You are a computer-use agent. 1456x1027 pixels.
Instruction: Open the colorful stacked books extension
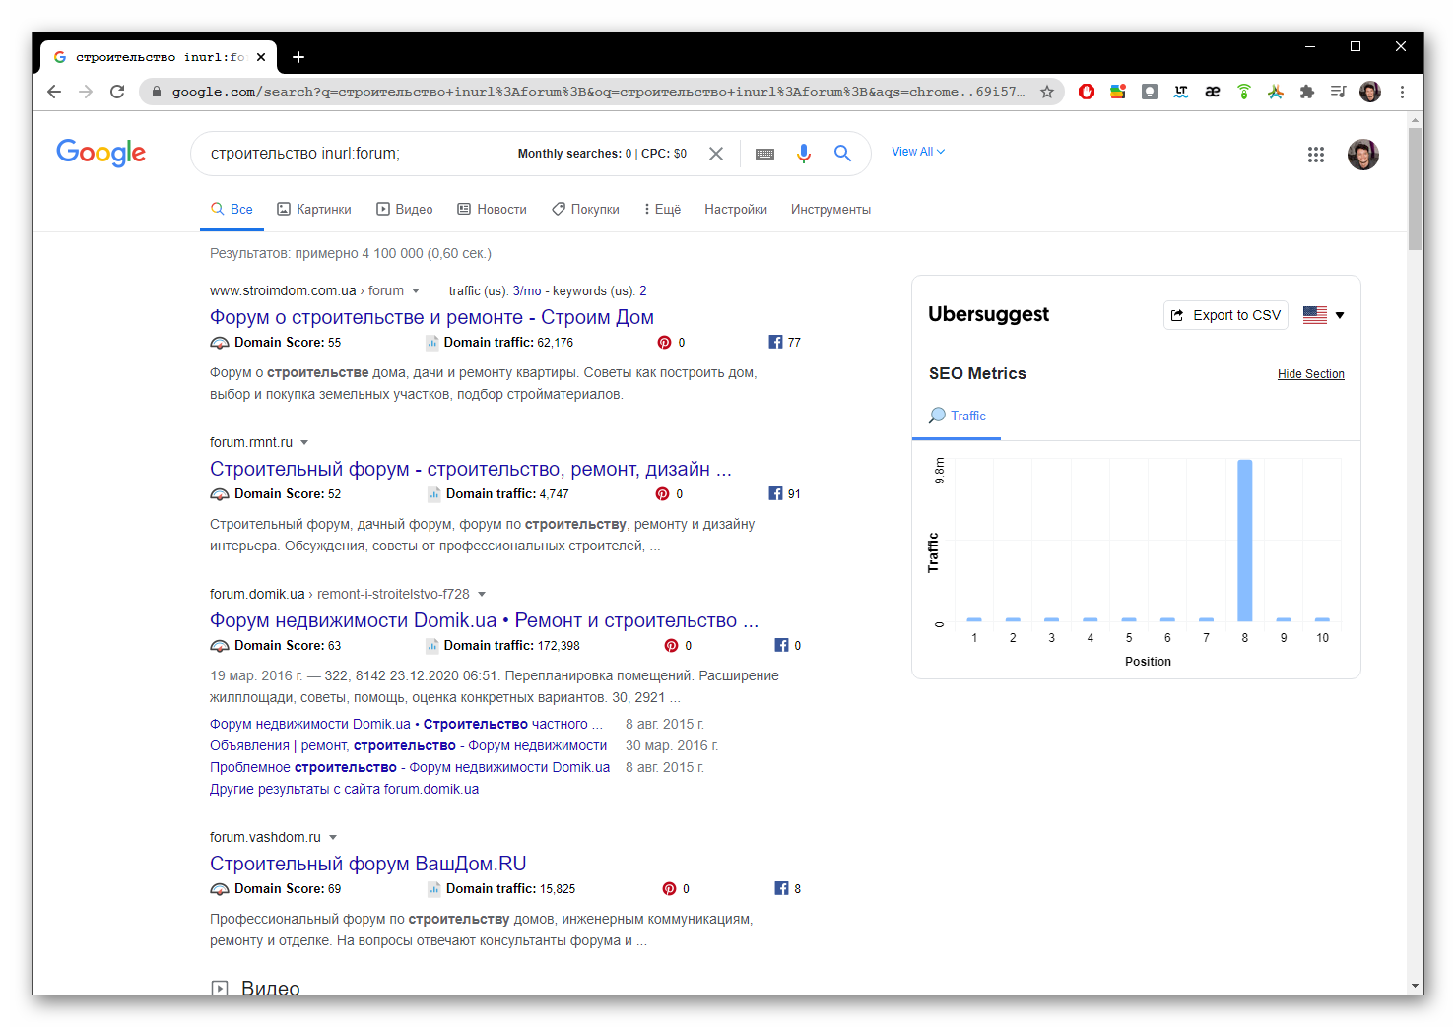1118,92
